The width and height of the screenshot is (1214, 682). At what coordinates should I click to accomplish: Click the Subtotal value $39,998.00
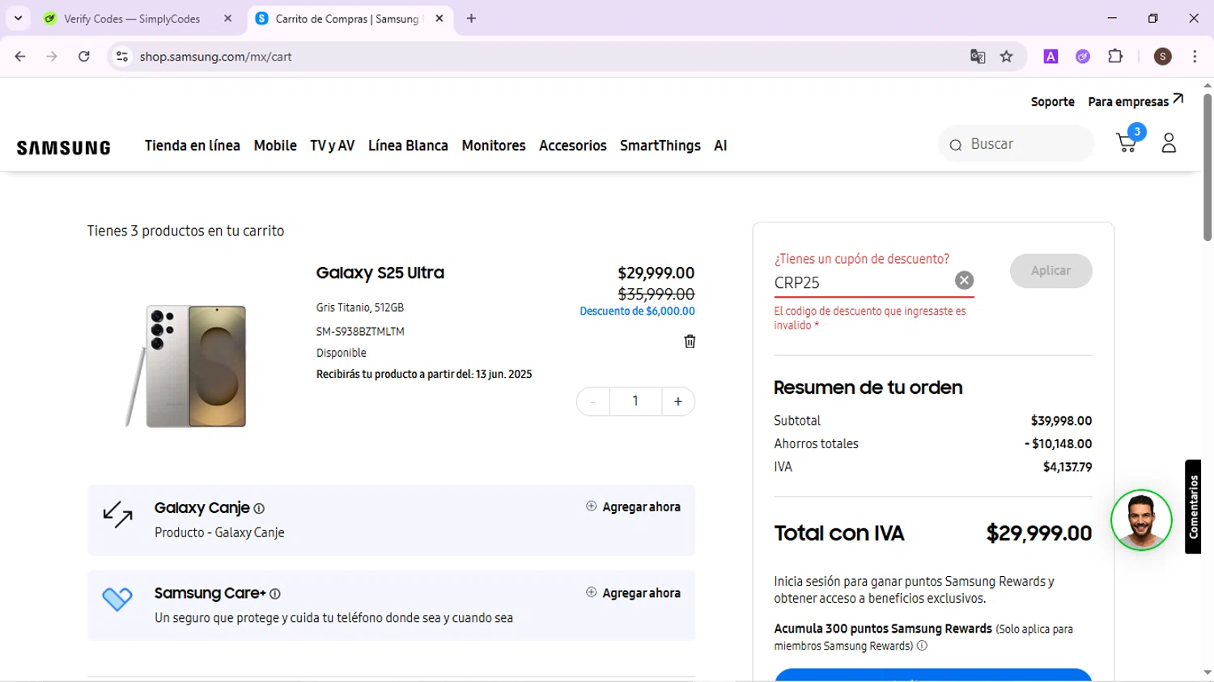1061,421
